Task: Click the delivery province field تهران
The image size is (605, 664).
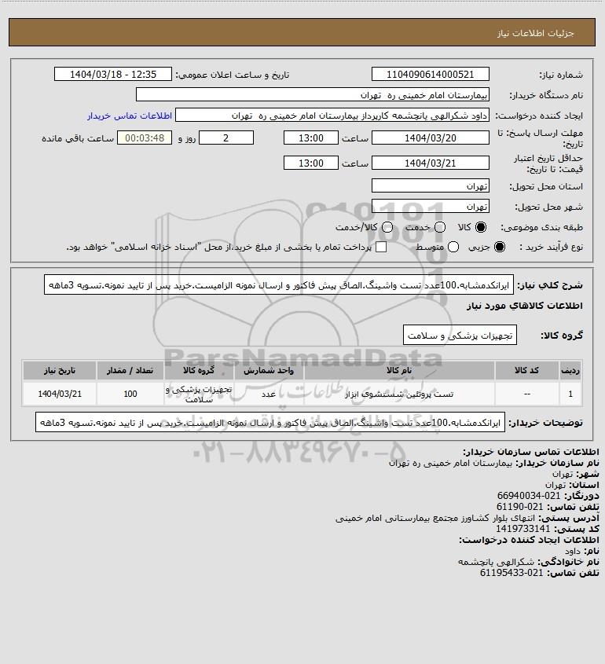Action: tap(430, 186)
